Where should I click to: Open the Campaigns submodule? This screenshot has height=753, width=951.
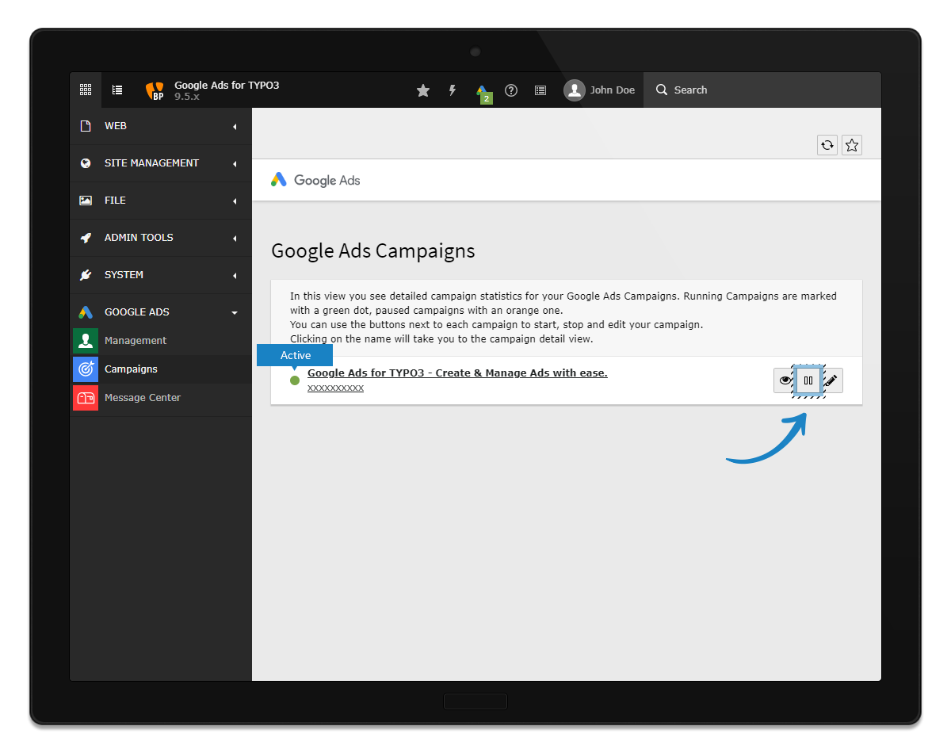(161, 369)
